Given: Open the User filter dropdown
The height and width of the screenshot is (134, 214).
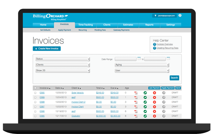Looking at the screenshot, I should tap(142, 71).
